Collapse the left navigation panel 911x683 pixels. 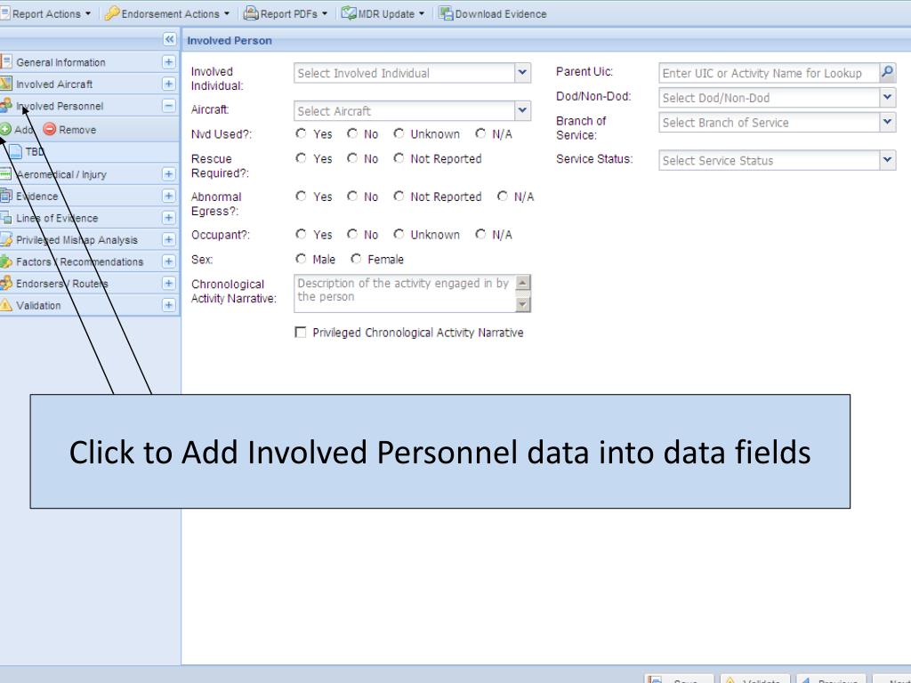pos(169,39)
